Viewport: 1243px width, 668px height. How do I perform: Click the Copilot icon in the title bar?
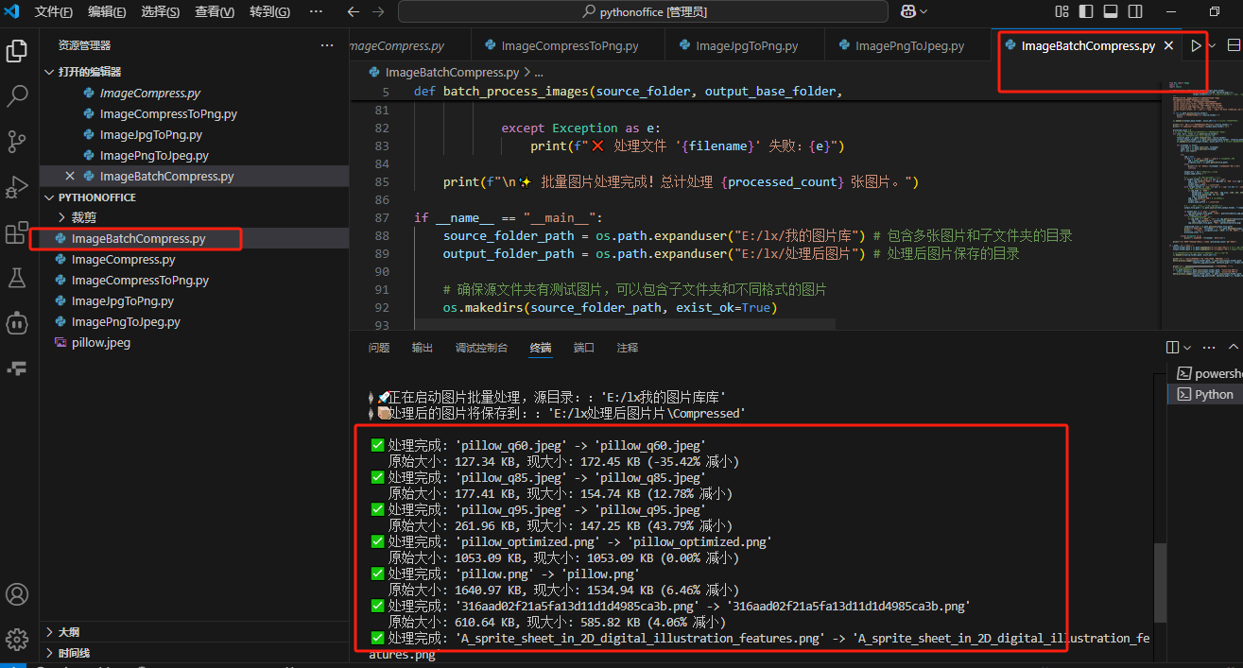point(908,11)
